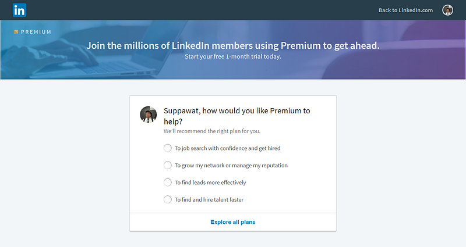Click the Start your free 1-month trial text
This screenshot has width=466, height=247.
pyautogui.click(x=233, y=56)
